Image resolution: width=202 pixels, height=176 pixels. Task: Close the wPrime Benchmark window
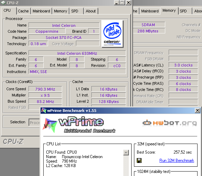(x=198, y=111)
